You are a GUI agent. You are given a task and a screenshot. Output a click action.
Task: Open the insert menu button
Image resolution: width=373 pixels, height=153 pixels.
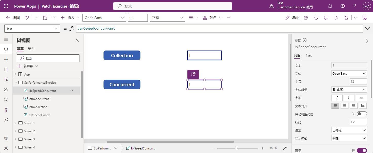tap(70, 18)
